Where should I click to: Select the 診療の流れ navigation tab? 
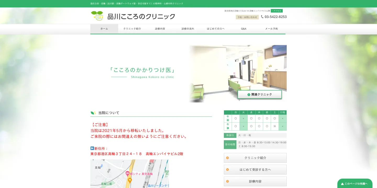187,29
